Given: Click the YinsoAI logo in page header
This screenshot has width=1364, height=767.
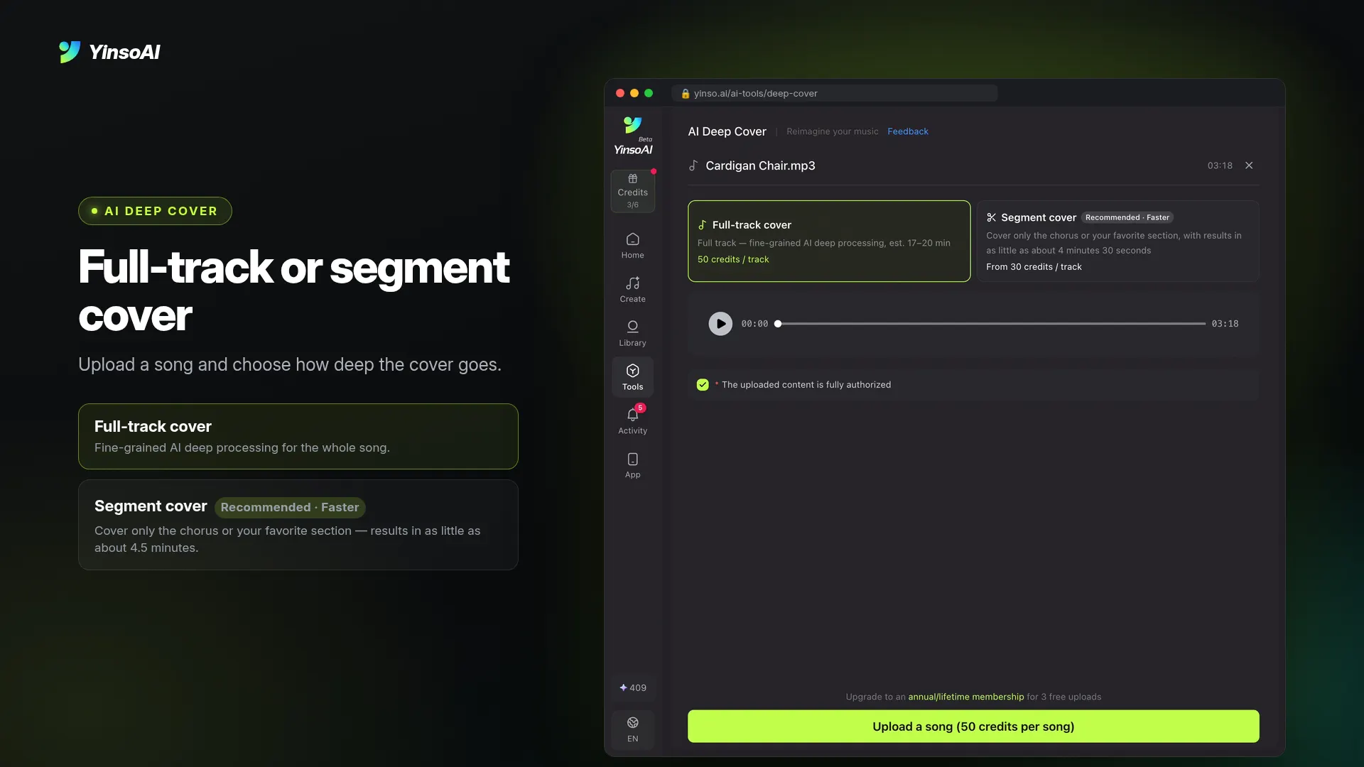Looking at the screenshot, I should coord(109,52).
